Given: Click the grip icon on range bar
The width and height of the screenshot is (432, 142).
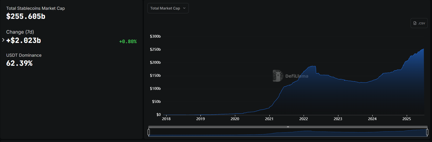Looking at the screenshot, I should pyautogui.click(x=288, y=127).
